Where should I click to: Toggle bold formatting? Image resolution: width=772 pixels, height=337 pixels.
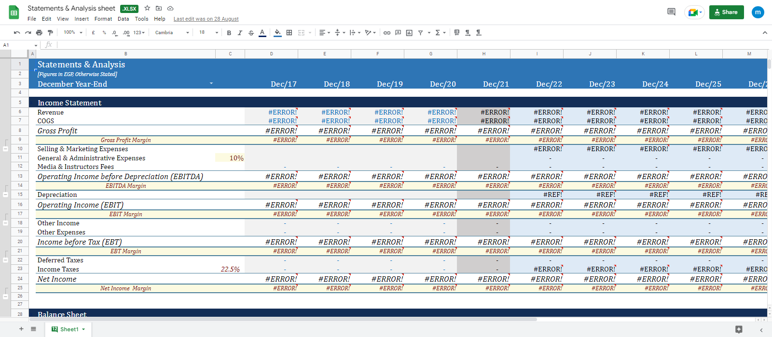click(229, 33)
